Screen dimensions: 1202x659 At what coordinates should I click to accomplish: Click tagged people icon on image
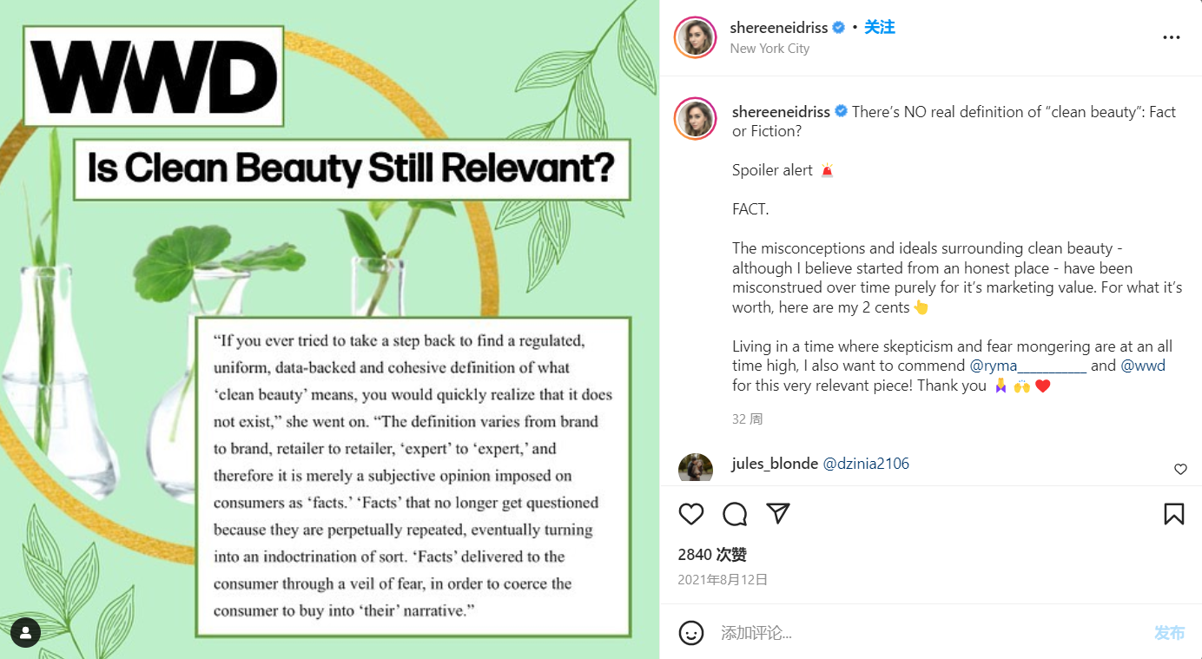point(26,632)
